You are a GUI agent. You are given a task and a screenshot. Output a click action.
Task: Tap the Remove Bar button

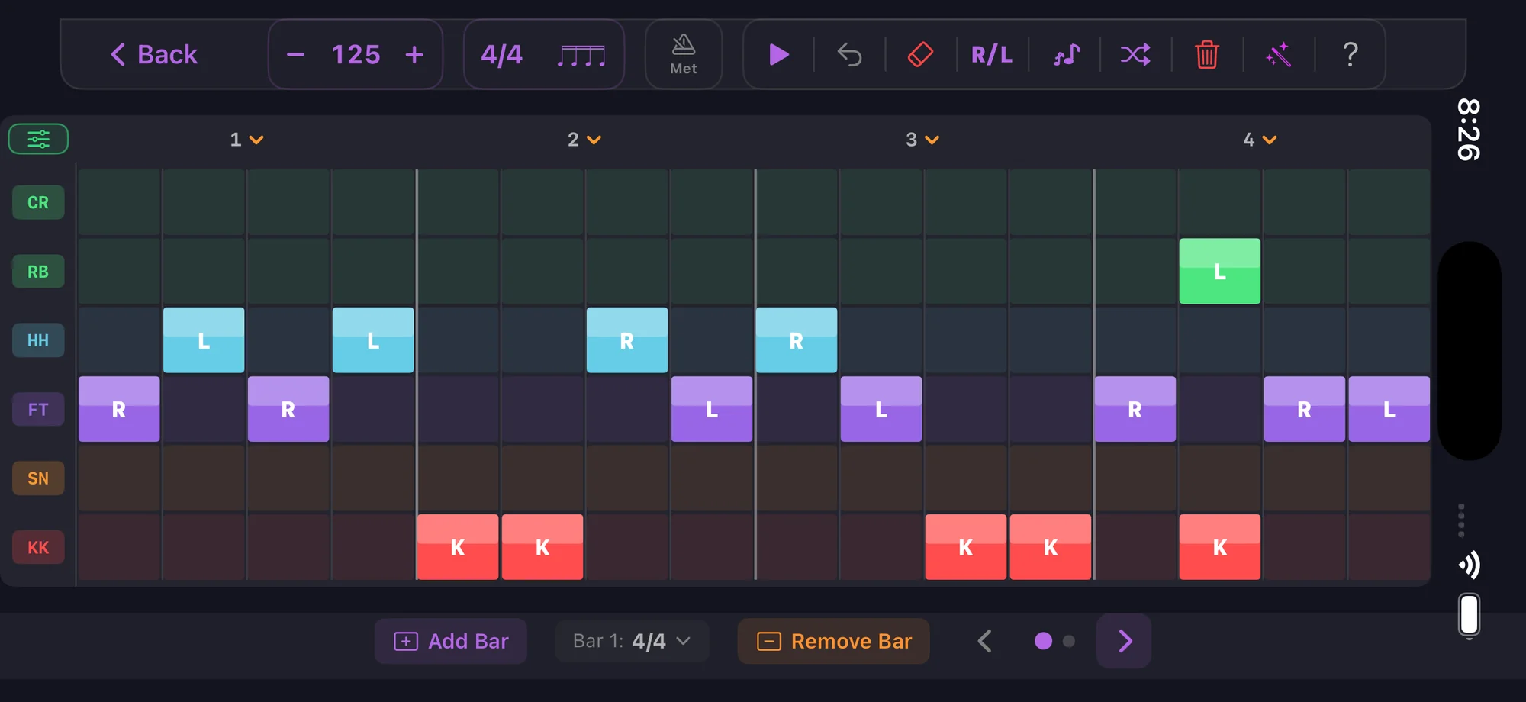coord(834,641)
